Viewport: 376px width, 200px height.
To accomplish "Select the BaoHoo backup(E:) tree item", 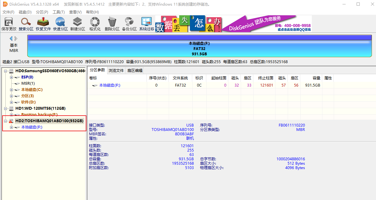I will (x=39, y=115).
